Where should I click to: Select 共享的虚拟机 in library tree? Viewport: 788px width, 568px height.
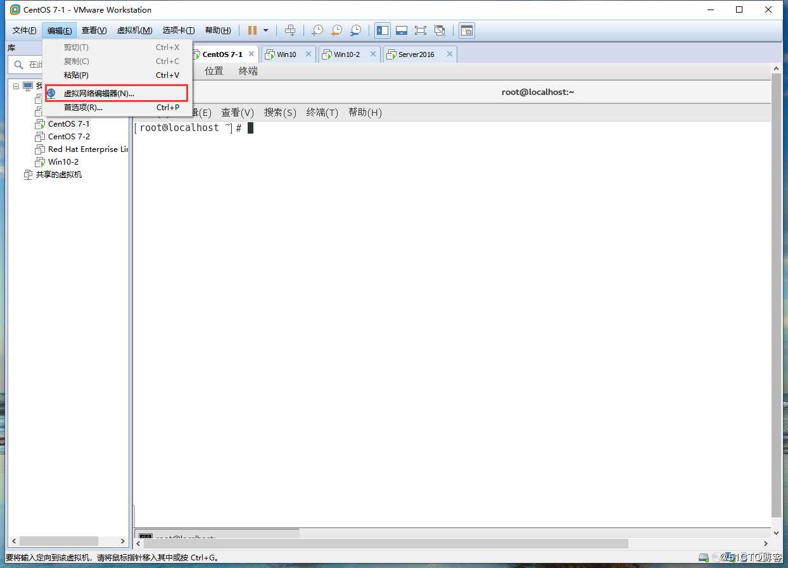click(x=59, y=175)
